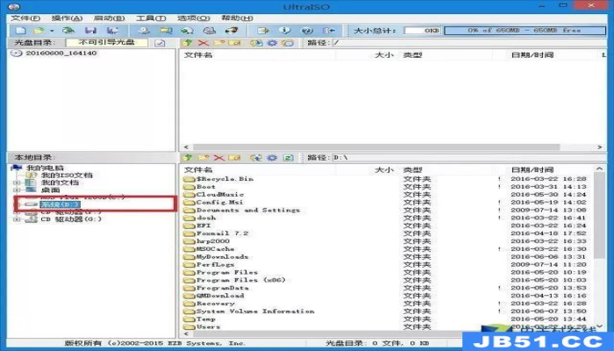614x351 pixels.
Task: Open the dropdown arrow beside the Open icon
Action: tap(51, 31)
